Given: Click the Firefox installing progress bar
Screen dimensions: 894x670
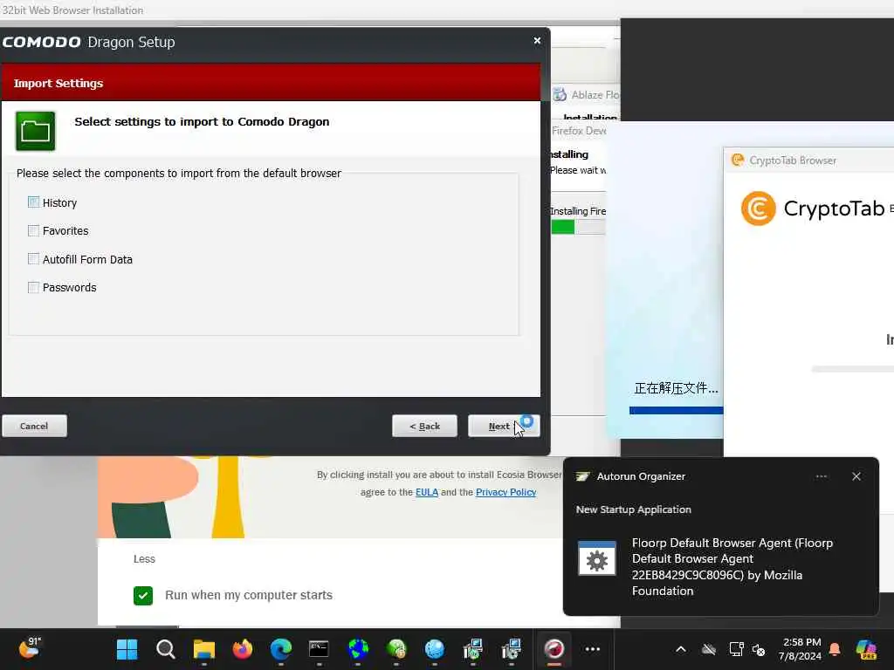Looking at the screenshot, I should pyautogui.click(x=578, y=227).
